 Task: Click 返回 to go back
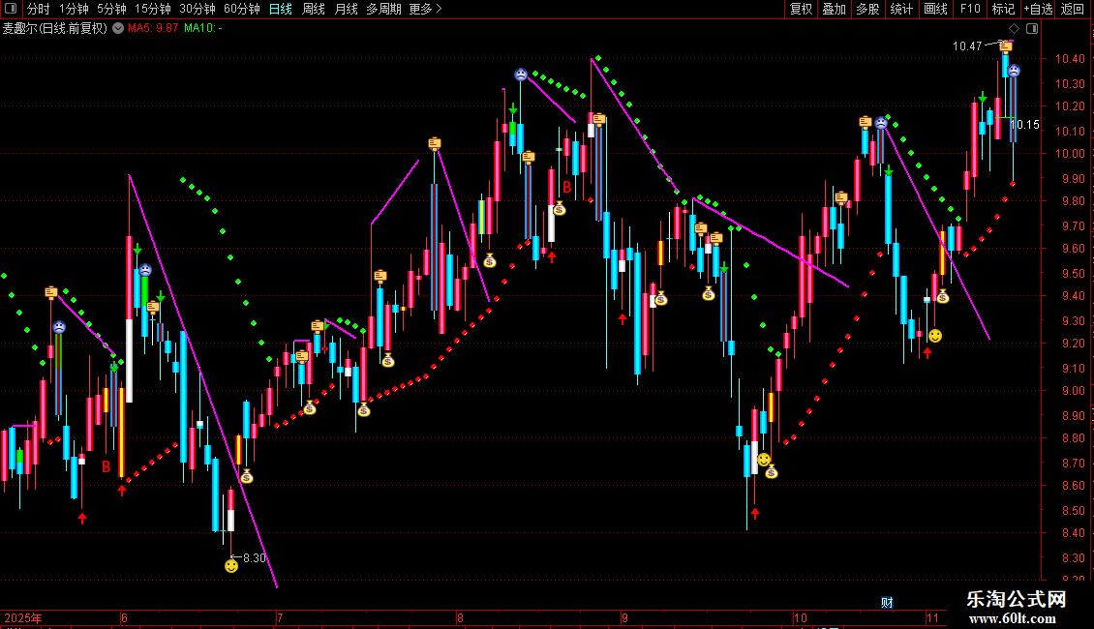click(1073, 9)
